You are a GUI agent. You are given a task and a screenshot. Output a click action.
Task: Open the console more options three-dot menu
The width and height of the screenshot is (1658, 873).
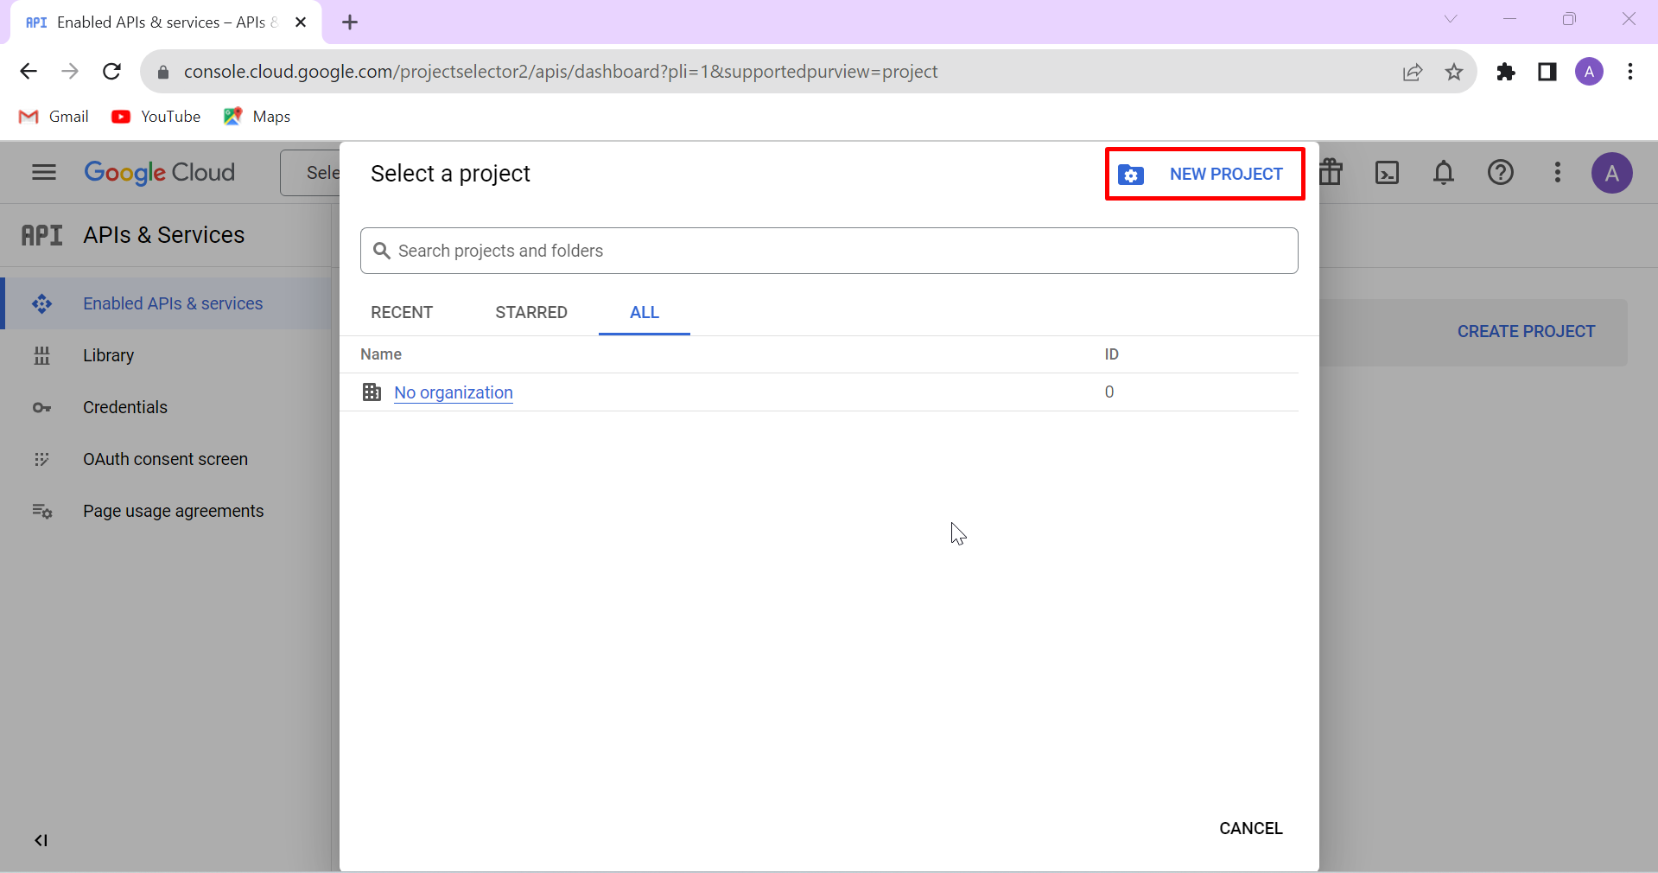click(x=1557, y=173)
